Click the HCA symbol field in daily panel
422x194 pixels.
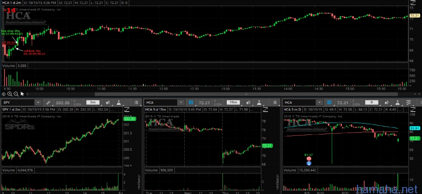[299, 102]
